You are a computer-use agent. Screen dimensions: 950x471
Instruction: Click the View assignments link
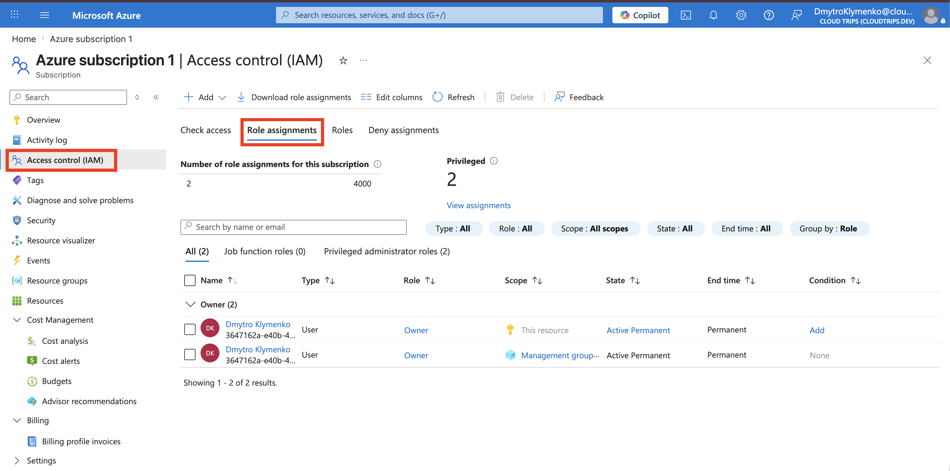479,205
